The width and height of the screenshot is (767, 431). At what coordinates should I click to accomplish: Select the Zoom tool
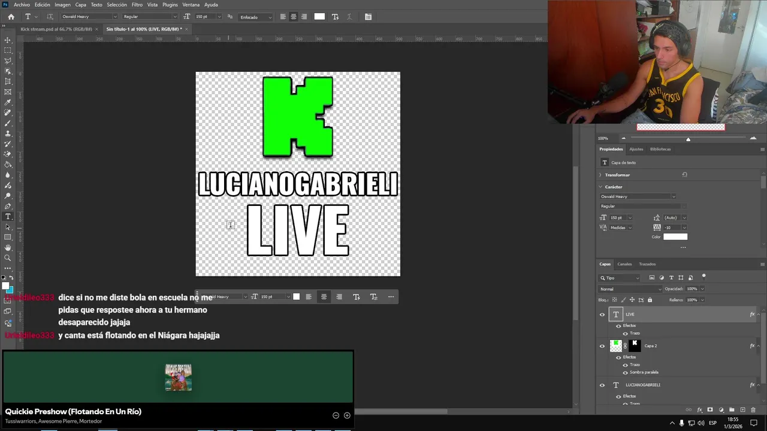8,258
